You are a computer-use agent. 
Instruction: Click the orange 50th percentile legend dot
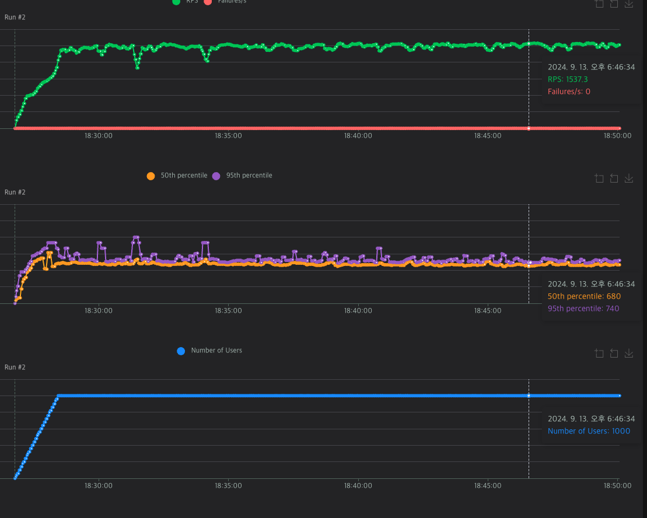(151, 176)
